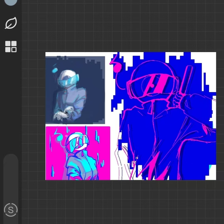224x224 pixels.
Task: Select the pink and cyan helmet drawing
Action: coord(78,153)
